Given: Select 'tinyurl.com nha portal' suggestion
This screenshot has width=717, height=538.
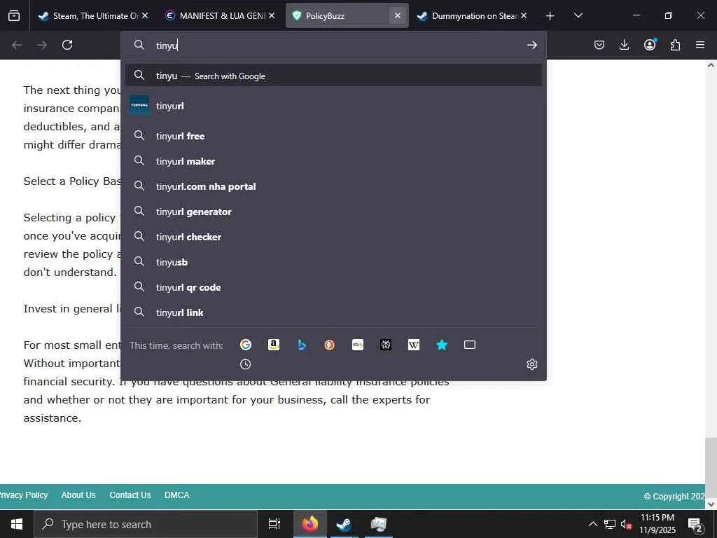Looking at the screenshot, I should [333, 186].
